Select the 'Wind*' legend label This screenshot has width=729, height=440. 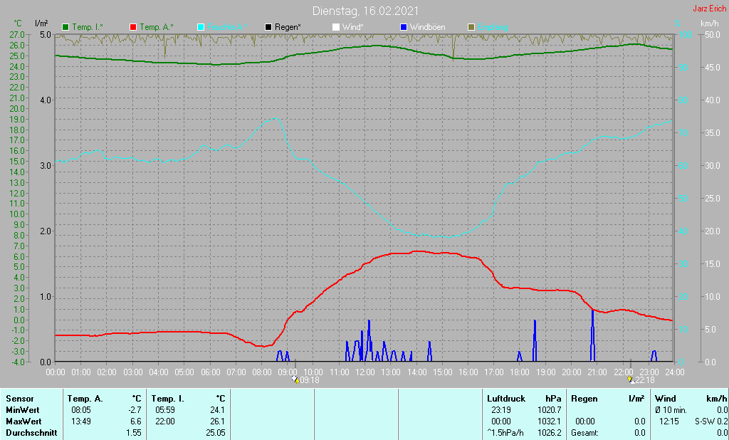click(353, 28)
